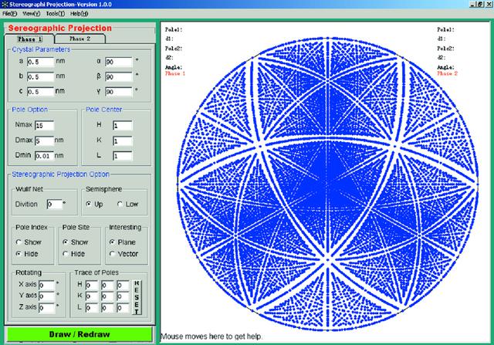Click the Dmax input field
This screenshot has height=345, width=494.
pos(45,140)
